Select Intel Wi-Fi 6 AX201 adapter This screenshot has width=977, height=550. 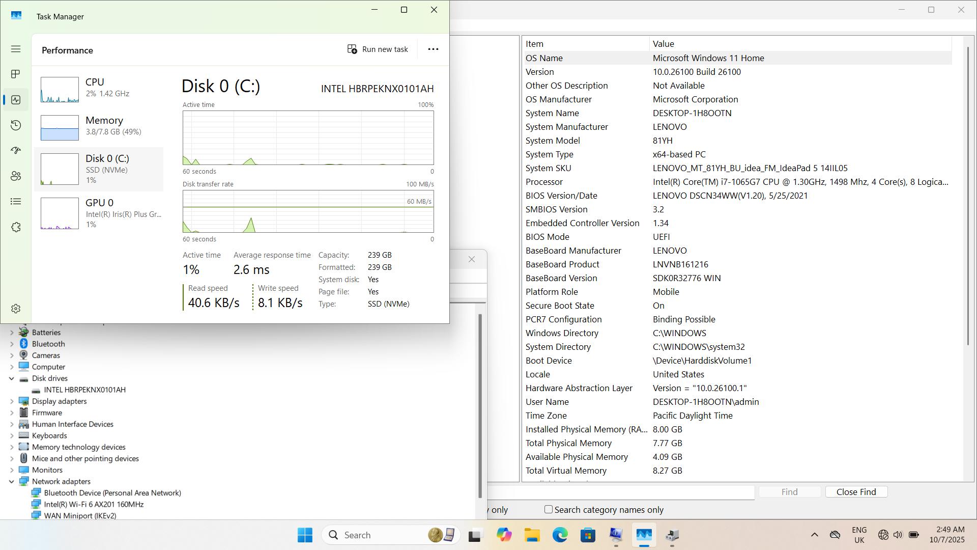pos(94,504)
